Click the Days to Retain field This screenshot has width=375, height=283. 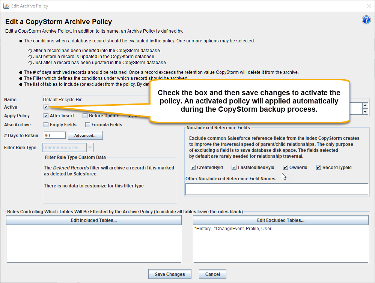click(x=55, y=135)
